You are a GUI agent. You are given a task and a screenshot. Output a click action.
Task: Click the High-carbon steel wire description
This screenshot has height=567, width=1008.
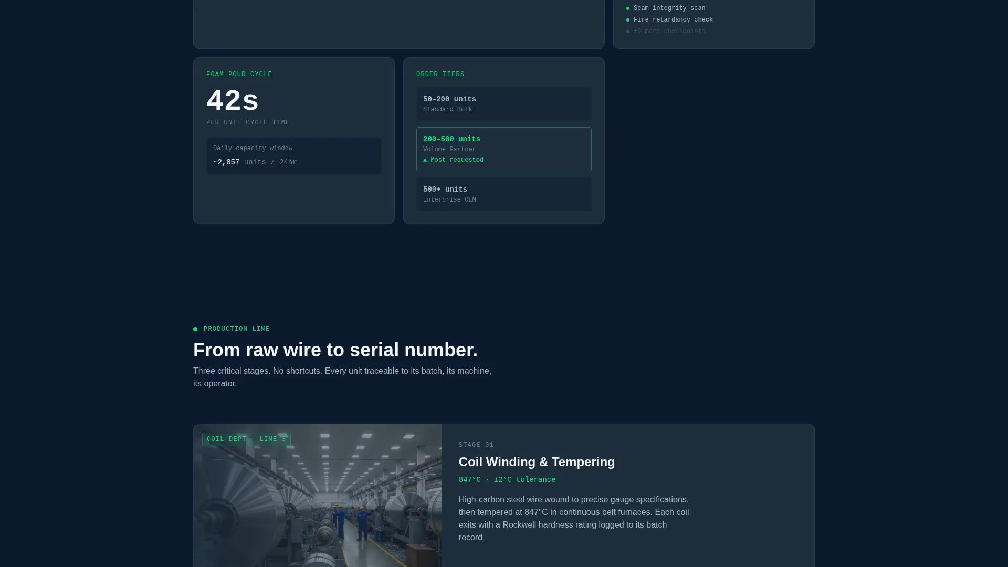click(574, 519)
